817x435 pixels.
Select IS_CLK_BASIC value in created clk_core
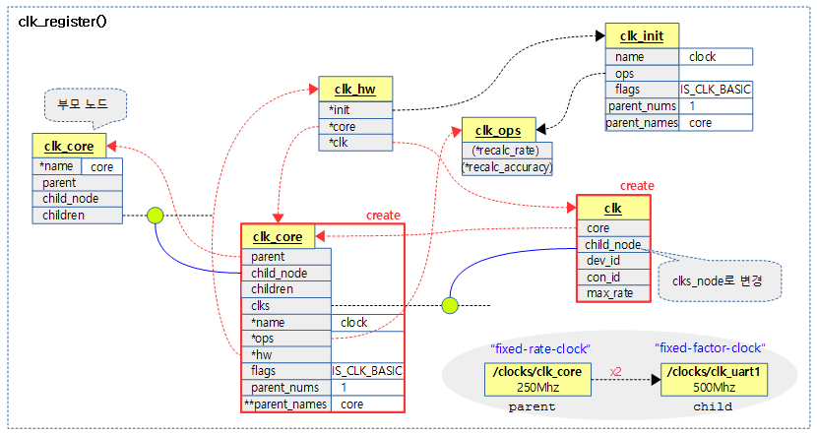click(x=367, y=371)
